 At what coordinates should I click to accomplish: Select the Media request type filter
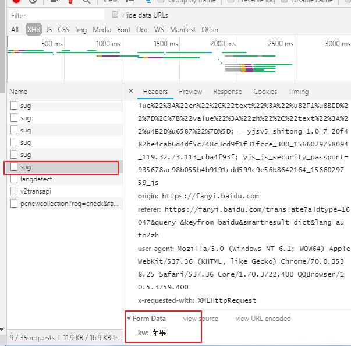point(102,29)
